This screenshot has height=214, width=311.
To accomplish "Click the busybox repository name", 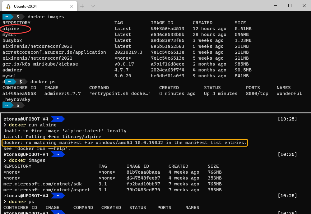I will [12, 40].
